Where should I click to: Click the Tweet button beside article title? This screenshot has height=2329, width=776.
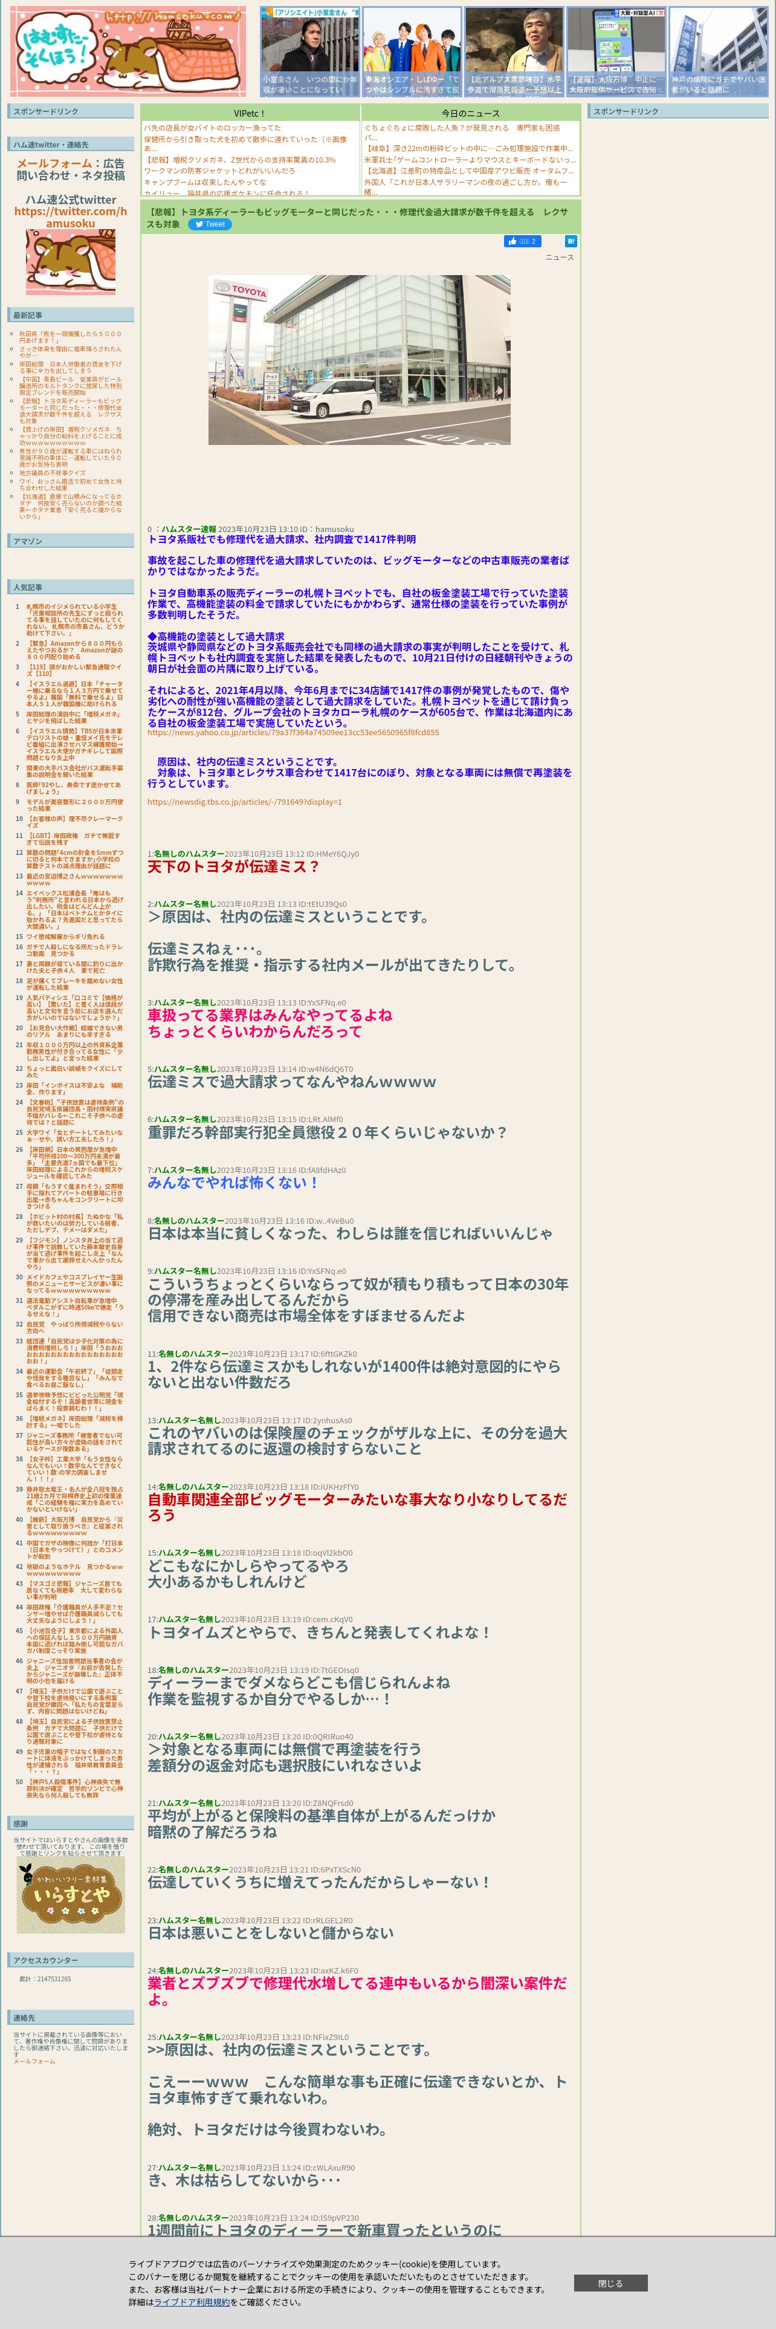(210, 224)
